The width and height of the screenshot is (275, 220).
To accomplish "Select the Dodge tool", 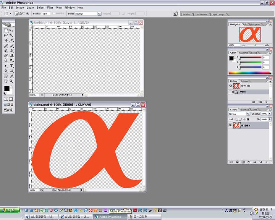I will [11, 60].
